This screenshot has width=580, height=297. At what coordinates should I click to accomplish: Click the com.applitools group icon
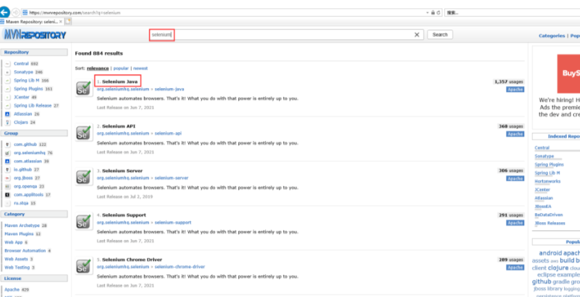[x=8, y=195]
